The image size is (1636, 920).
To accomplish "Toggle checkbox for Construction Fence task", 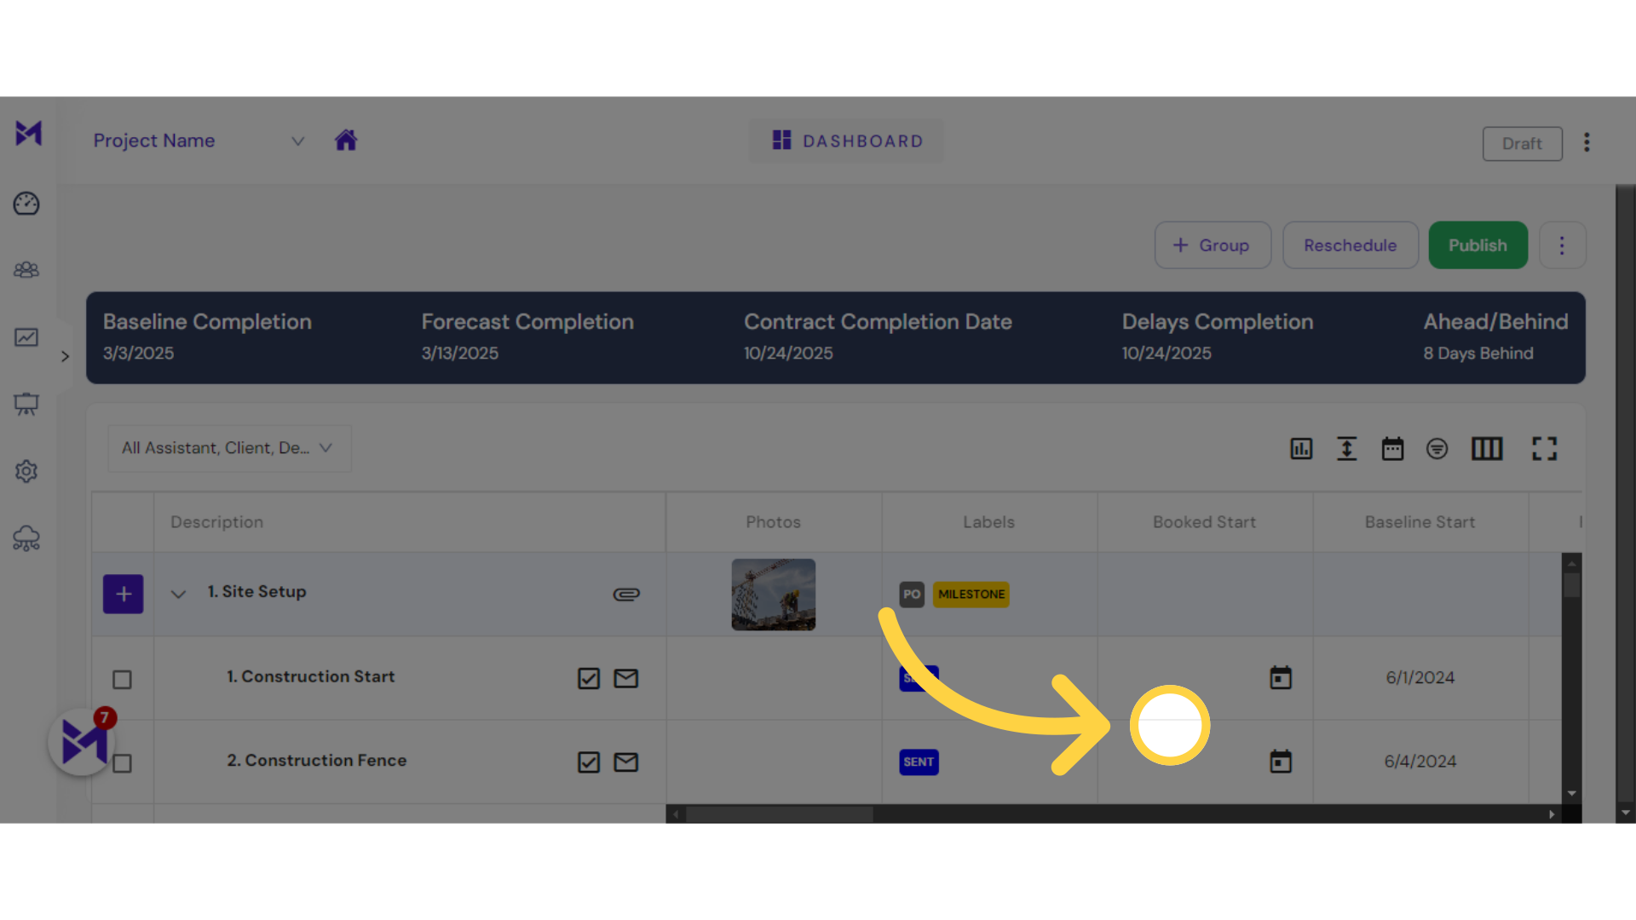I will click(x=123, y=762).
